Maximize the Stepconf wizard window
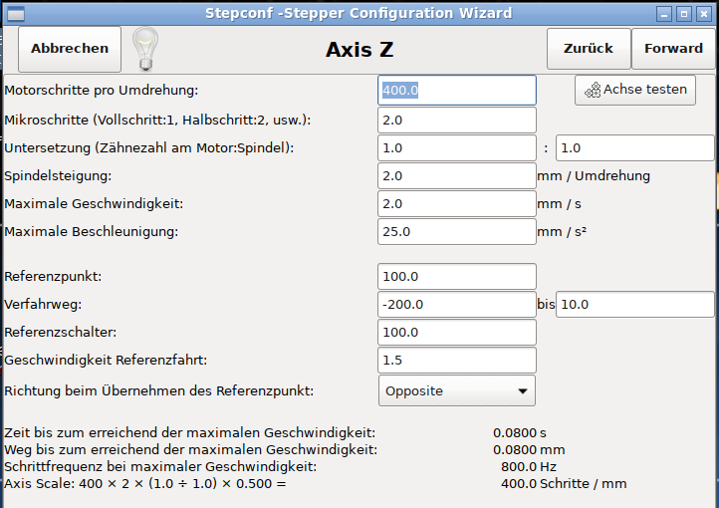Screen dimensions: 719x508 pyautogui.click(x=684, y=14)
